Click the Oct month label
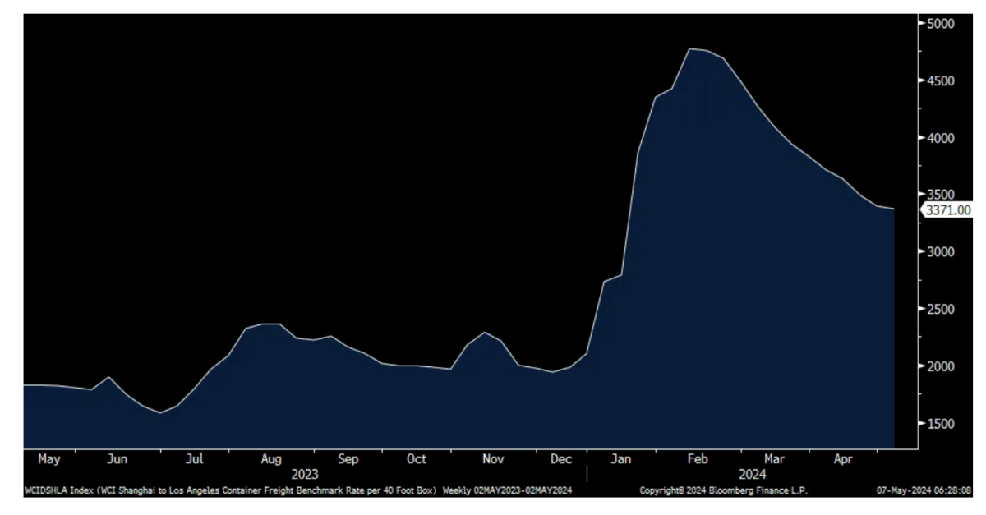Viewport: 986px width, 515px height. 417,460
